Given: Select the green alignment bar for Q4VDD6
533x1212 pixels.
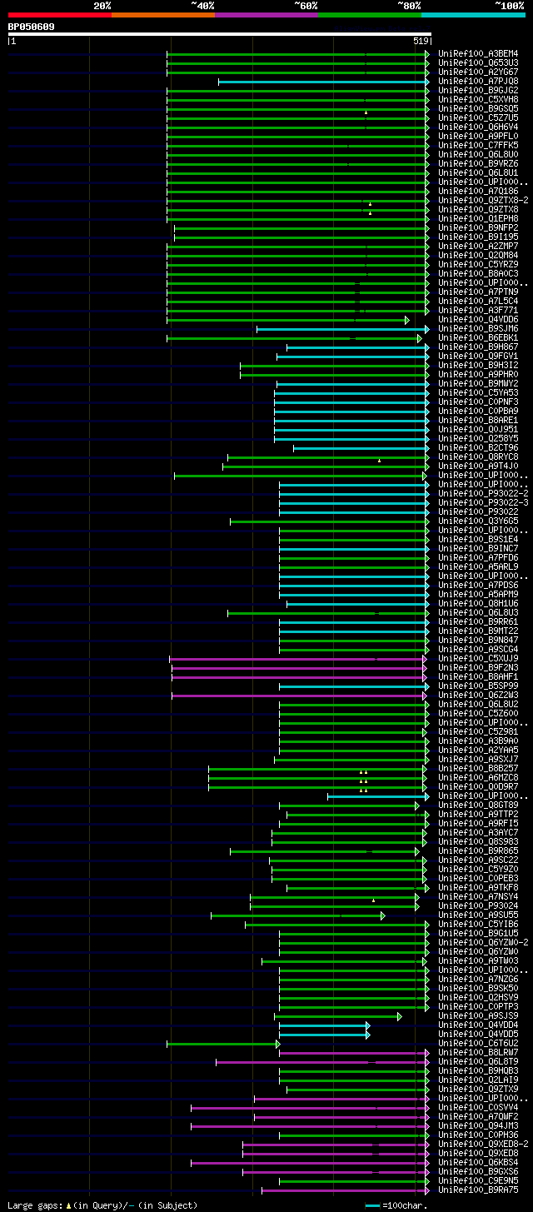Looking at the screenshot, I should point(288,320).
